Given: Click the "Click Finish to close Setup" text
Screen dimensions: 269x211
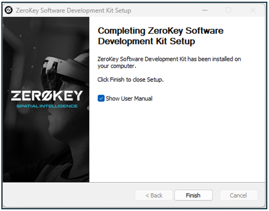Looking at the screenshot, I should click(130, 80).
